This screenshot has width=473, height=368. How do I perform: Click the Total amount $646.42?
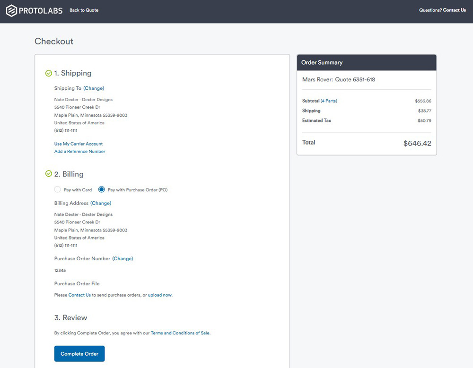pos(417,143)
